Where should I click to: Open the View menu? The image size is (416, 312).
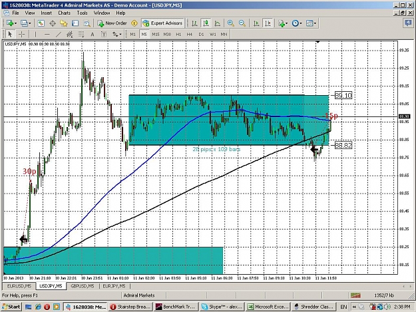pos(30,13)
